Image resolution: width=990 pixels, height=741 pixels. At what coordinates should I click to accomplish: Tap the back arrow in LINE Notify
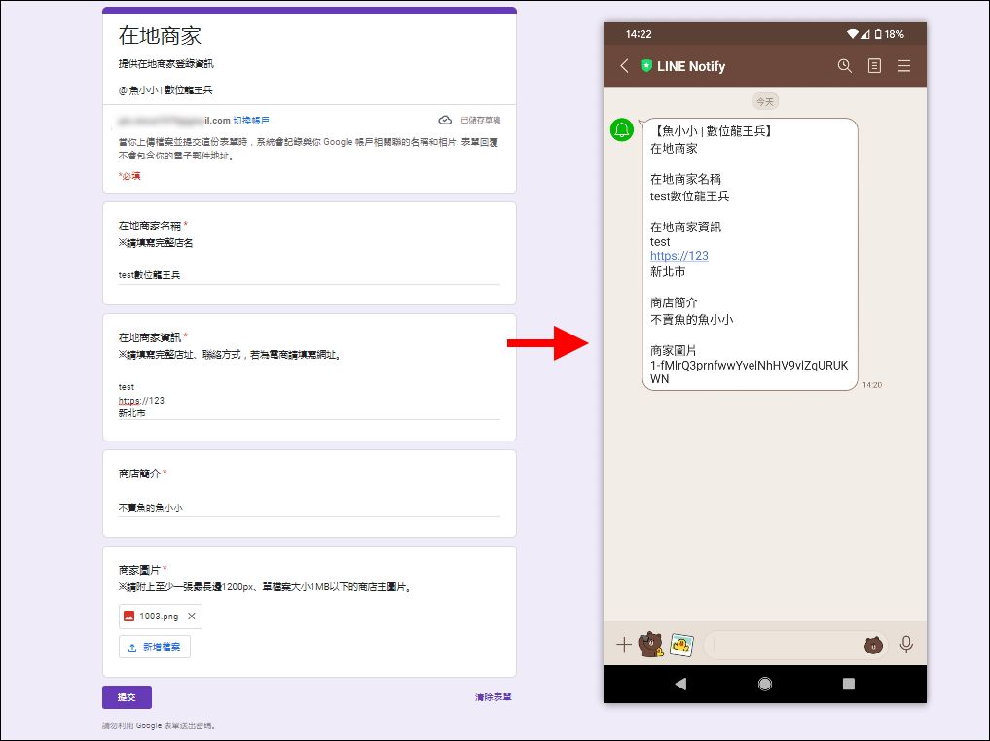(x=624, y=66)
